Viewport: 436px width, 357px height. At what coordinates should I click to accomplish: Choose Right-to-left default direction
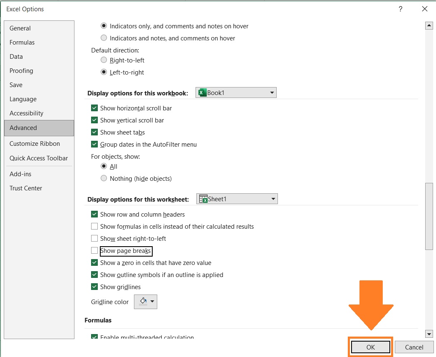click(x=104, y=60)
